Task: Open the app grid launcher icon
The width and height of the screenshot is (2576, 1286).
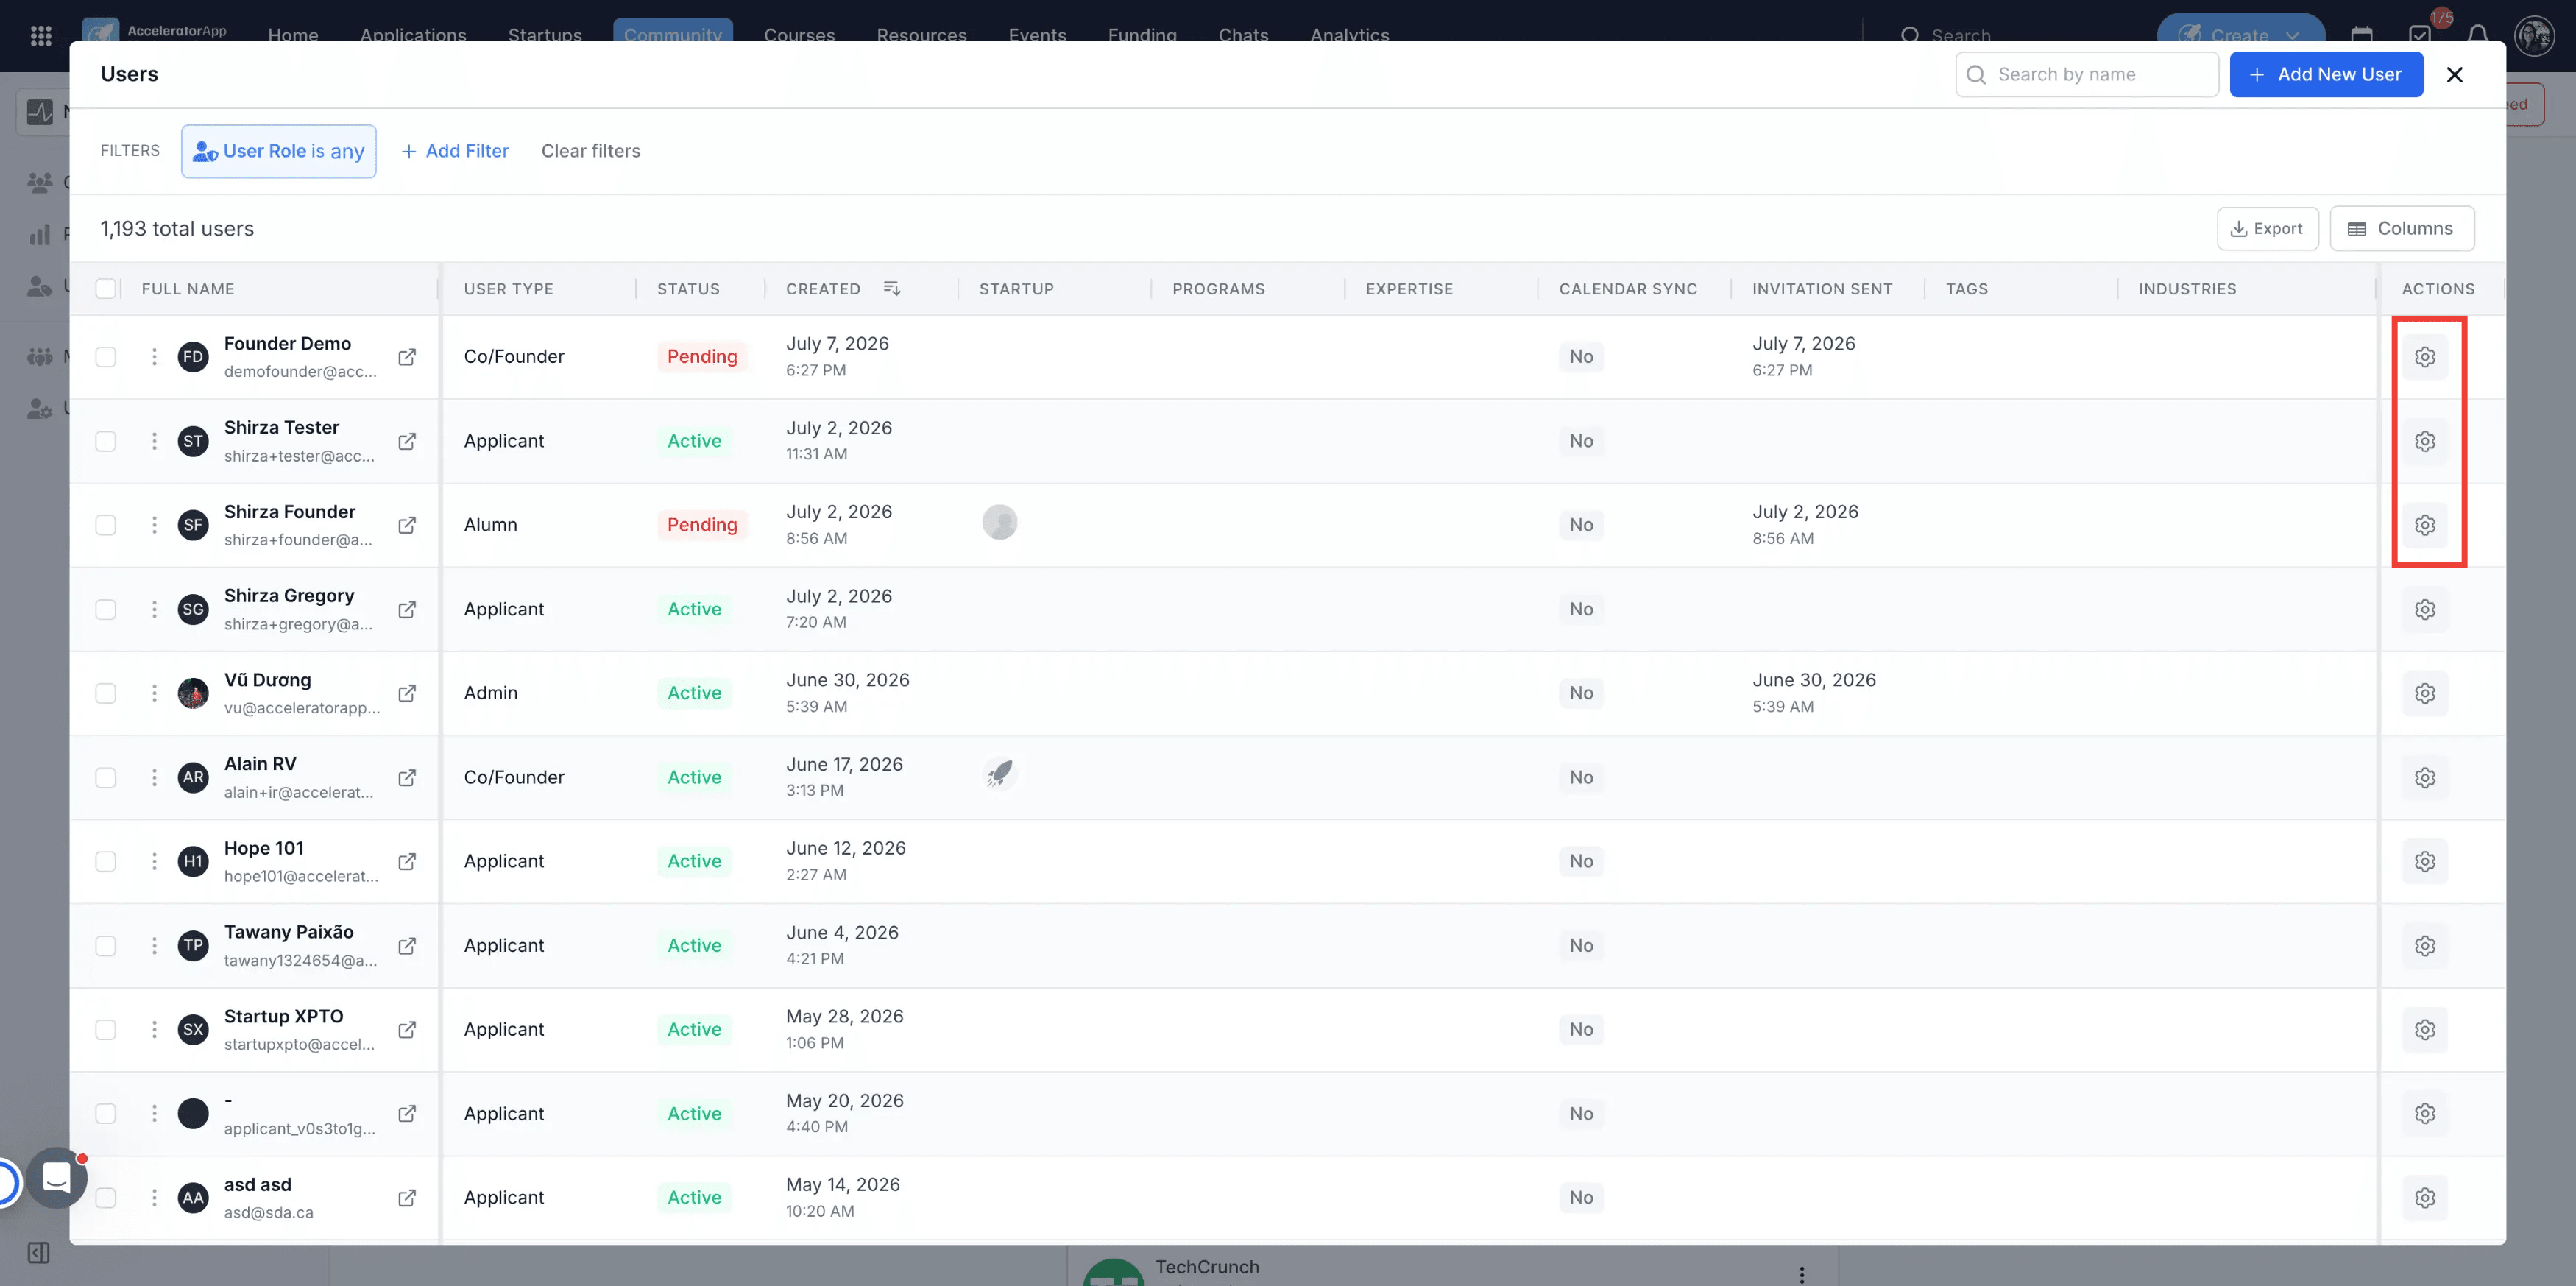Action: [41, 36]
